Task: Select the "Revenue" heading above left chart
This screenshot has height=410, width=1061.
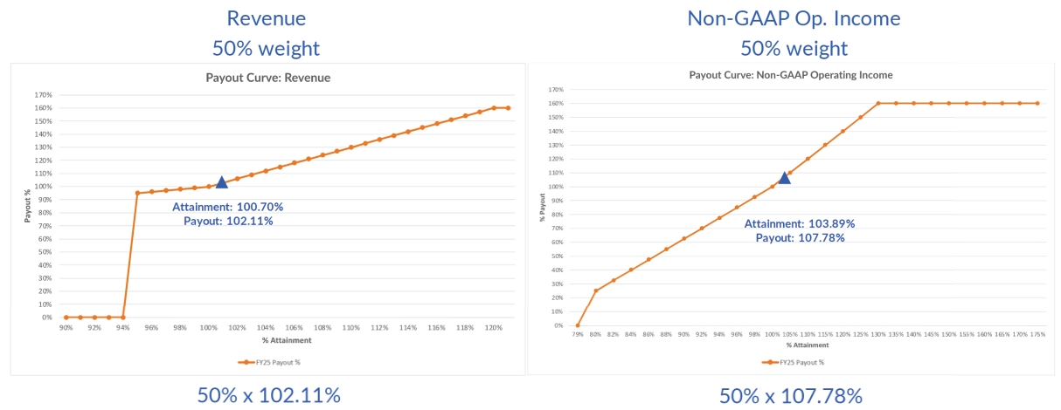Action: pos(267,17)
